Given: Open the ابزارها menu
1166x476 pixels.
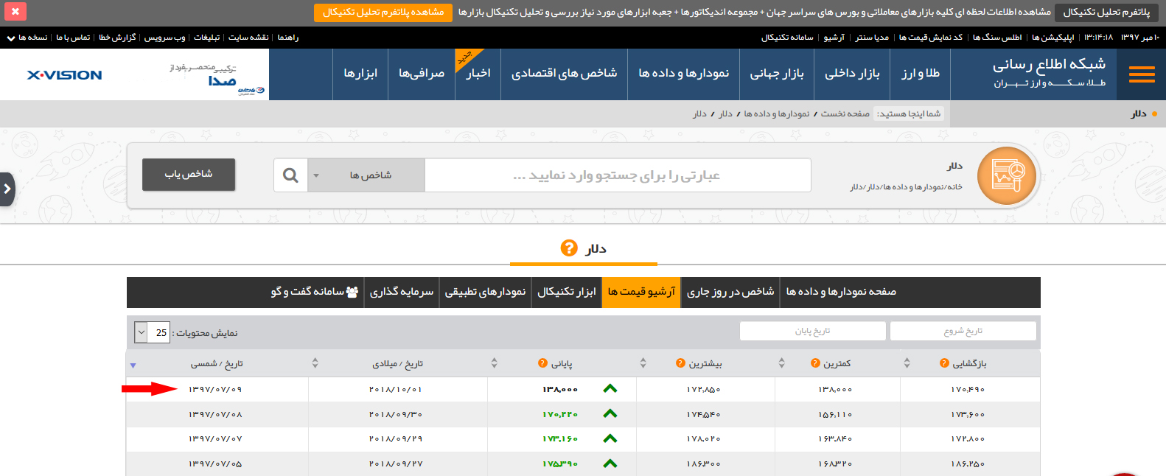Looking at the screenshot, I should click(360, 74).
